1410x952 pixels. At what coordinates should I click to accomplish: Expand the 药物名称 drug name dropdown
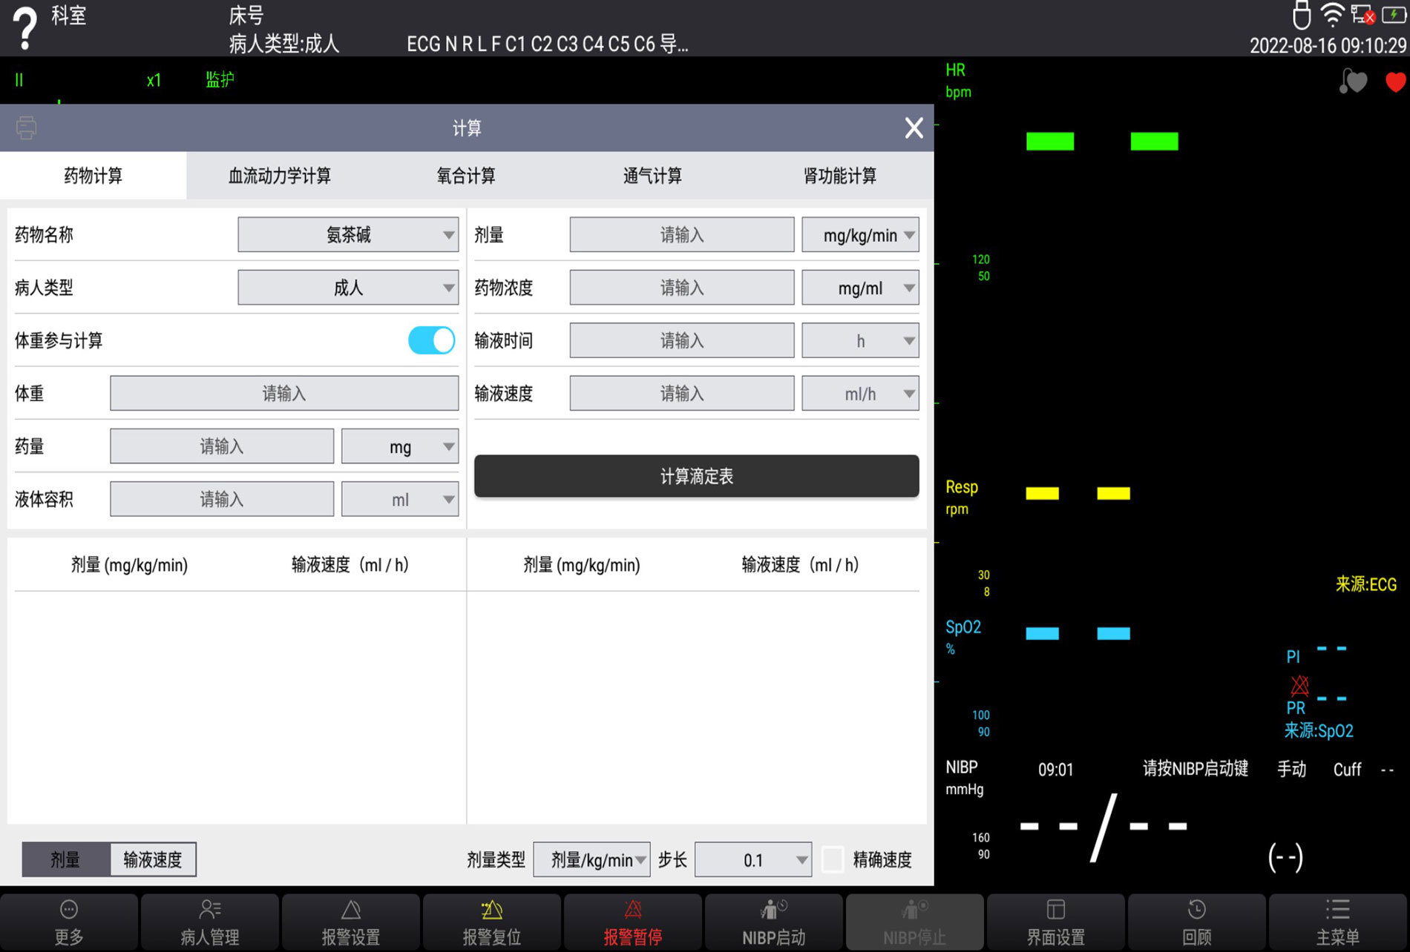(348, 235)
